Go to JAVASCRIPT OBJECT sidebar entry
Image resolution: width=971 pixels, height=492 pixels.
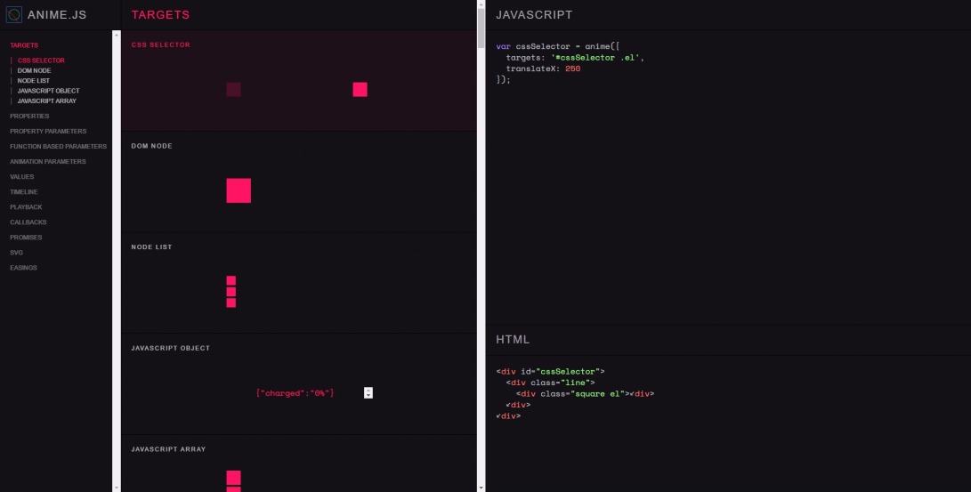tap(48, 91)
